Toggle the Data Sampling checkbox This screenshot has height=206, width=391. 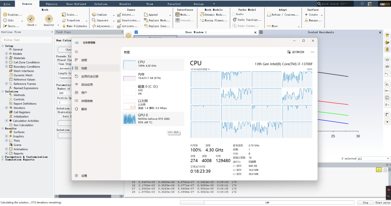60,117
